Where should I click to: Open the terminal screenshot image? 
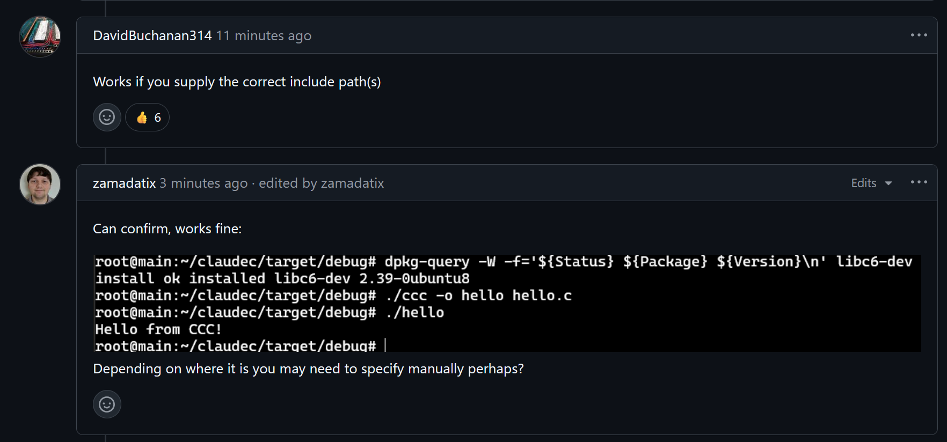(x=507, y=304)
